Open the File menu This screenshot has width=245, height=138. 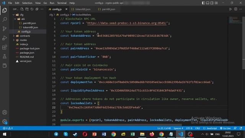[x=10, y=3]
